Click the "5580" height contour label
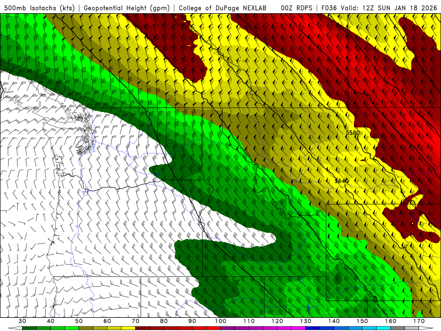 tap(353, 132)
